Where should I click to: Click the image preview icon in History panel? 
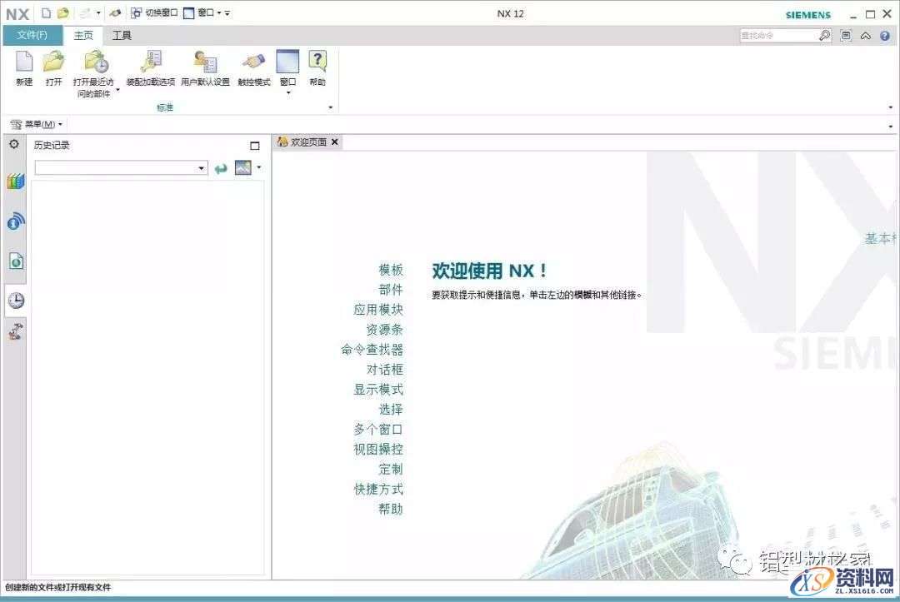(x=243, y=167)
